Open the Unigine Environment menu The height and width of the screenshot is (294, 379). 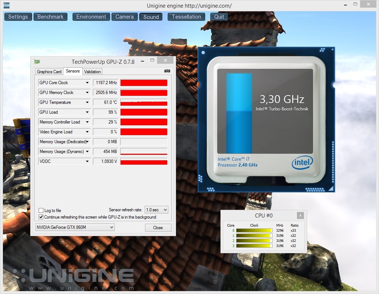pos(91,17)
